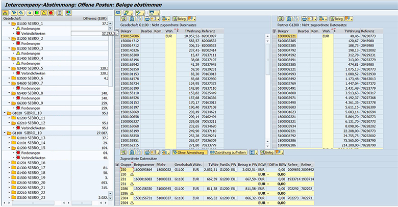Click amount 214.200,00- in the Partner table
Screen dimensions: 398x207
[x=347, y=145]
